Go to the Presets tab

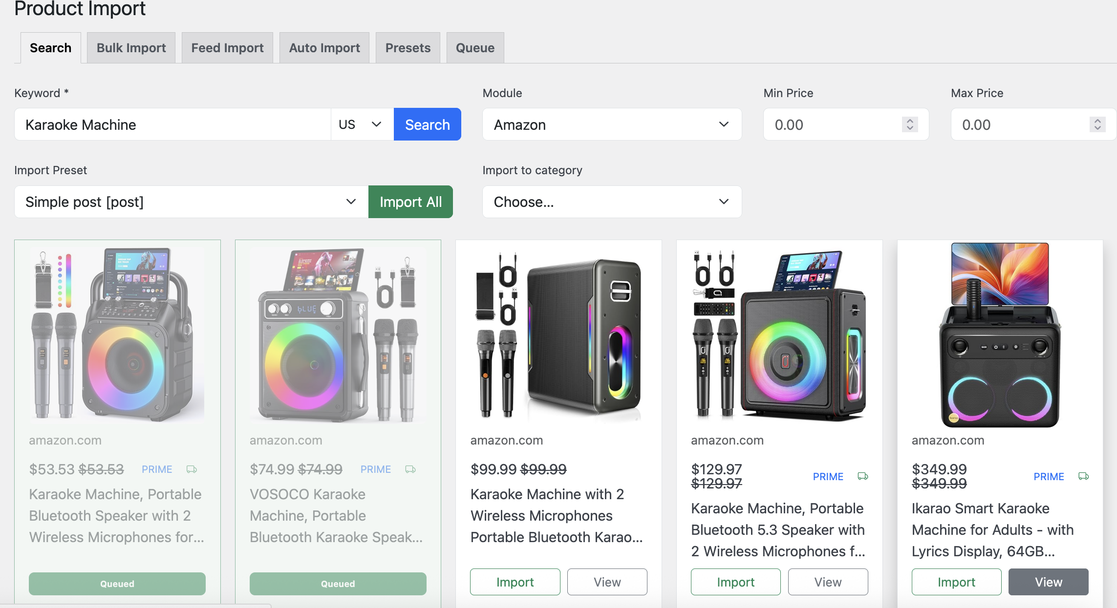point(408,48)
